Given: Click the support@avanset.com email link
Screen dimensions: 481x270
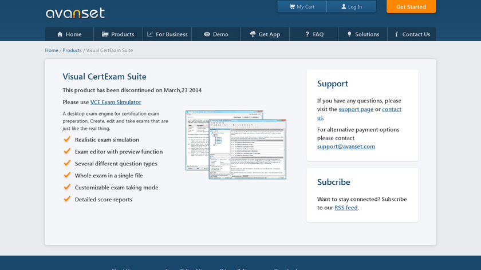Looking at the screenshot, I should pos(346,146).
